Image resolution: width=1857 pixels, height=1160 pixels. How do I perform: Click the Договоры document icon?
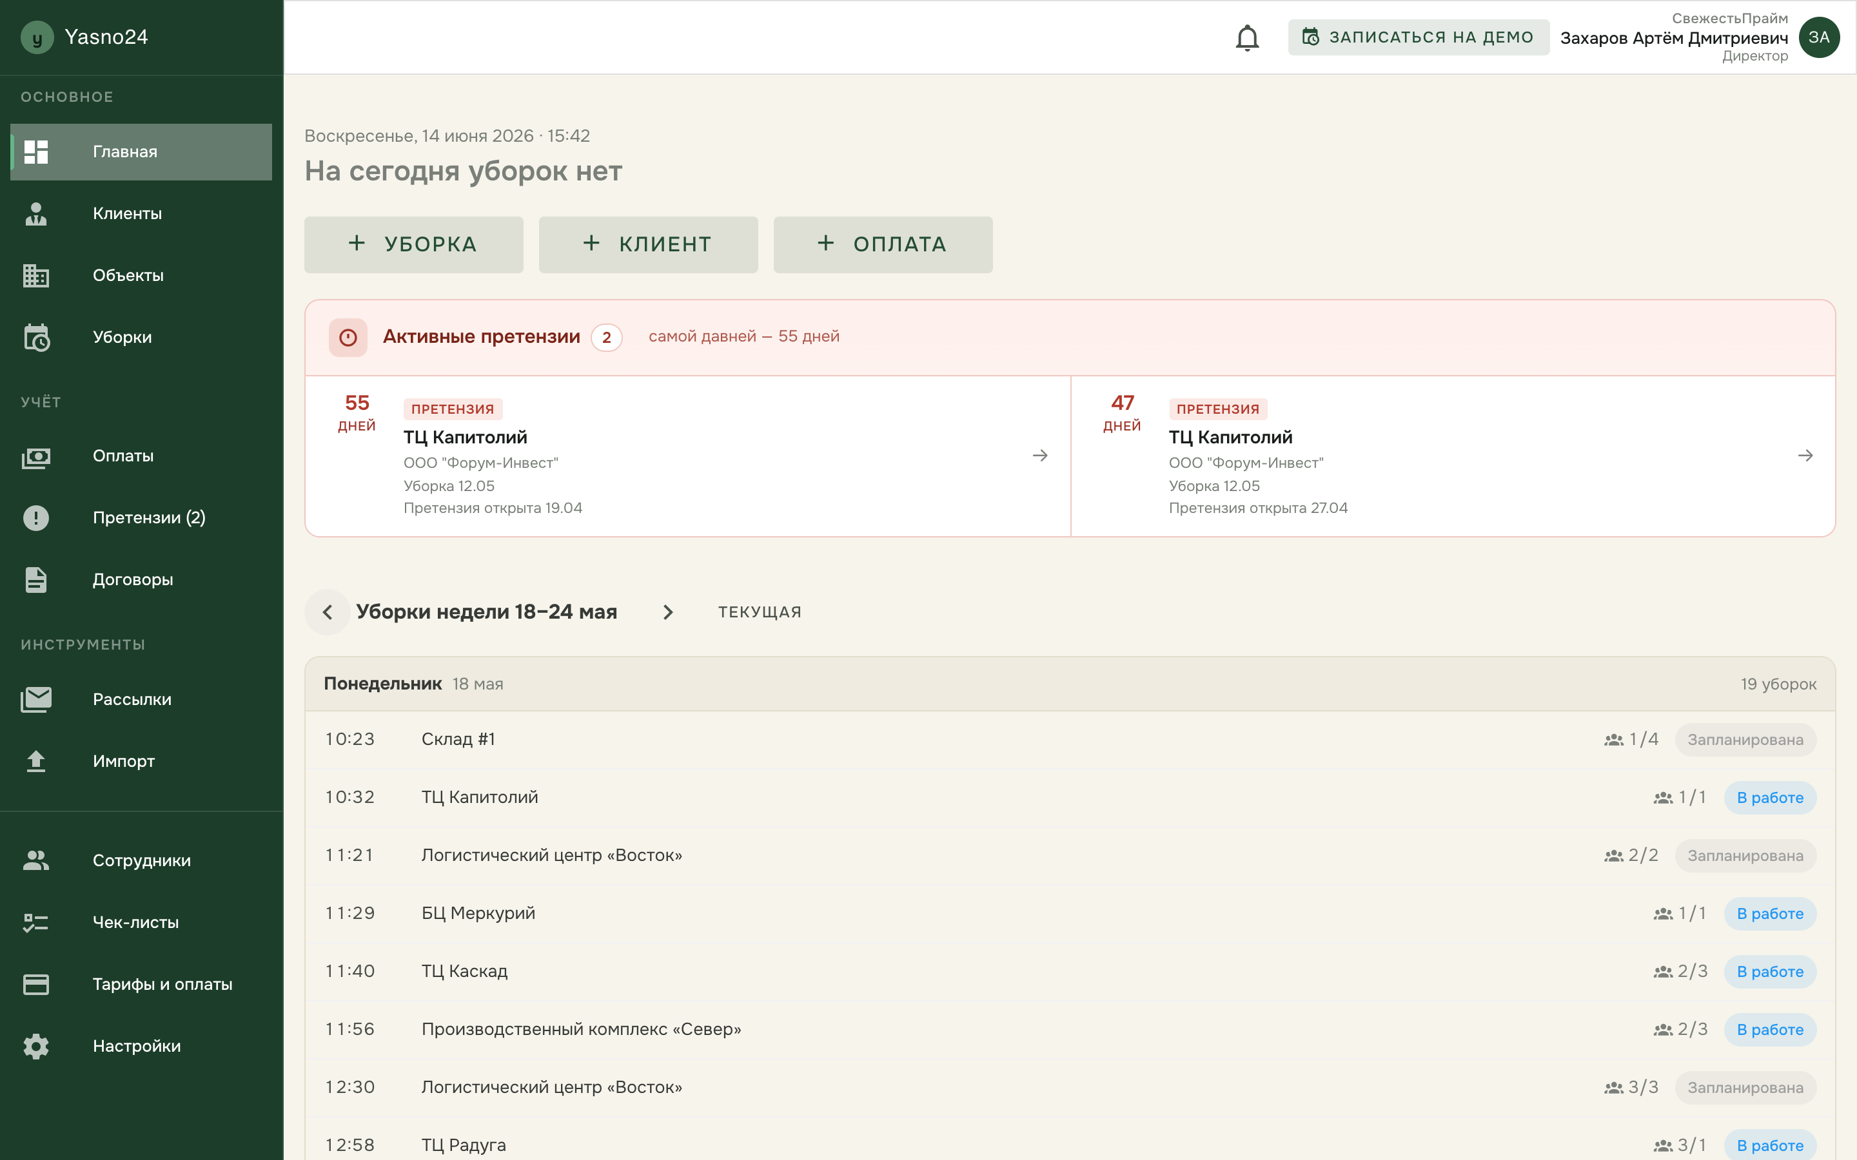click(36, 580)
